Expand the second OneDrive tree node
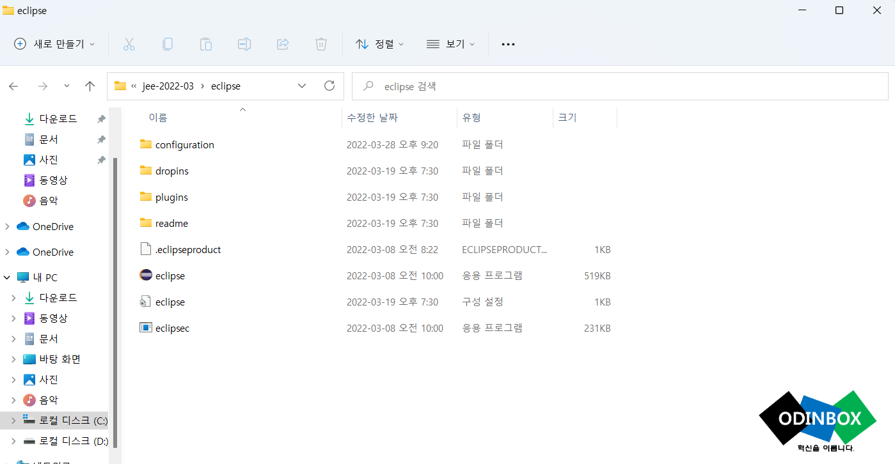895x464 pixels. (x=7, y=252)
